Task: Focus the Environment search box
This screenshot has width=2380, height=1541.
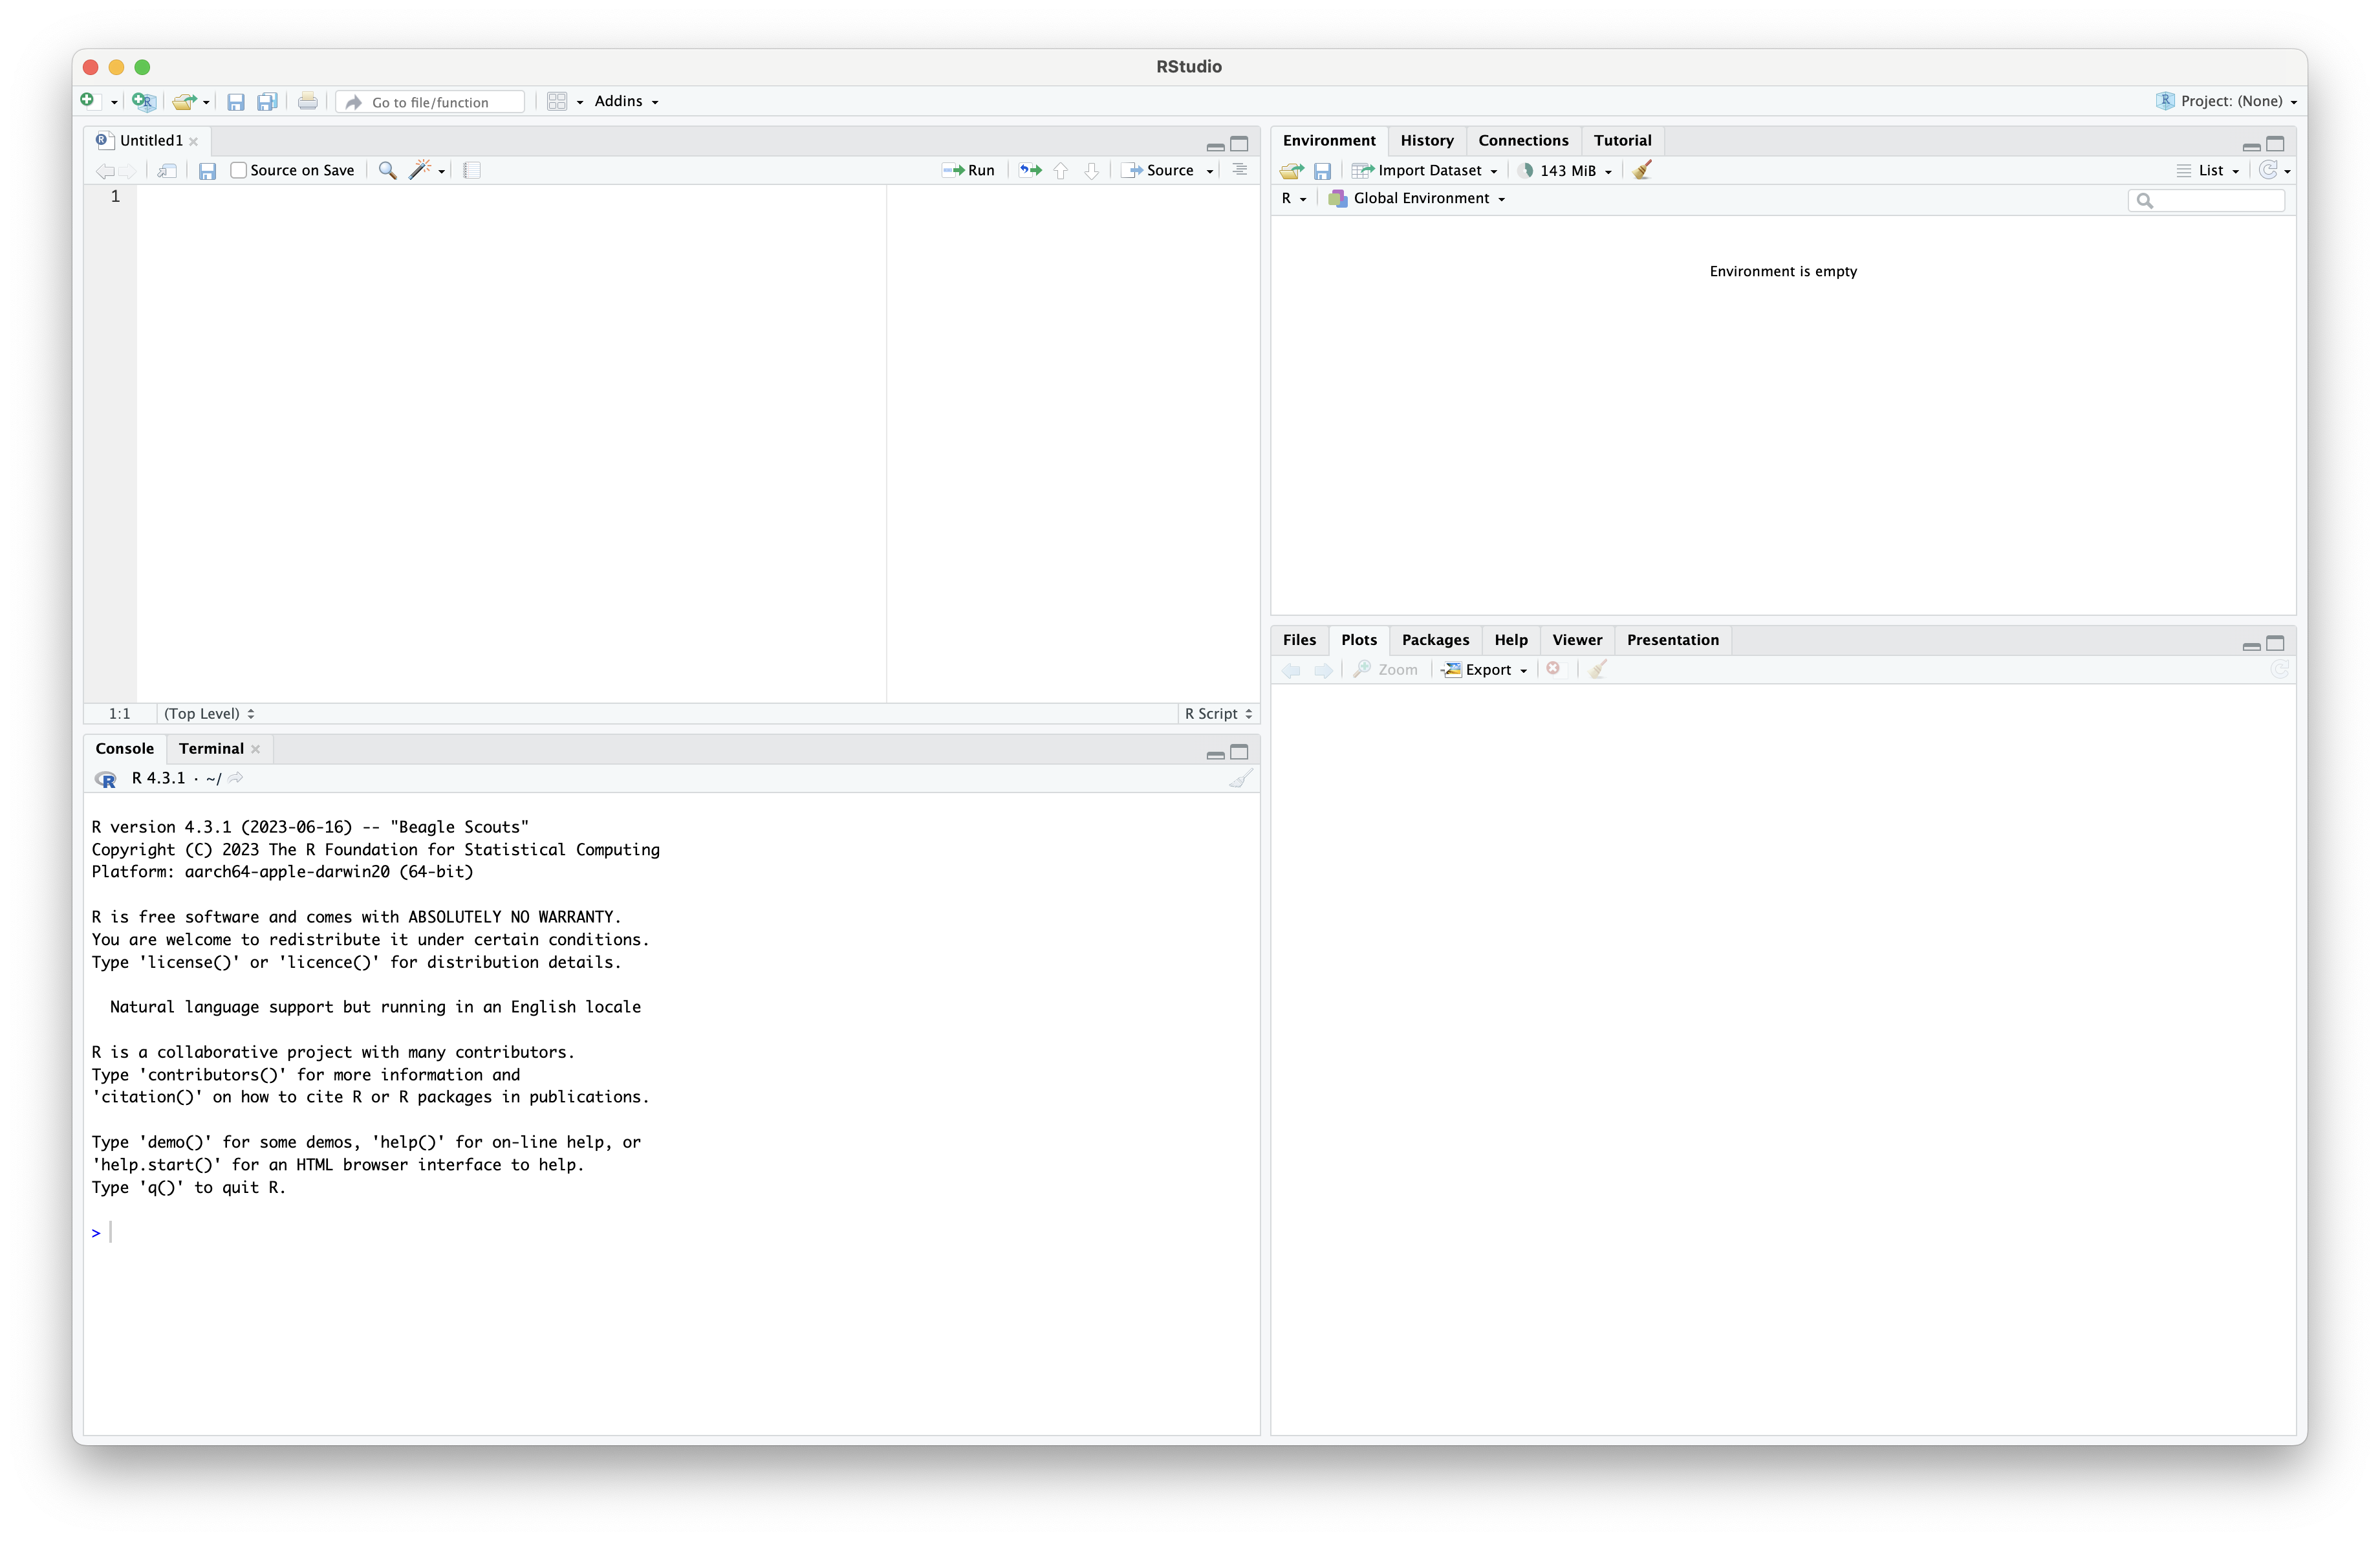Action: [2207, 201]
